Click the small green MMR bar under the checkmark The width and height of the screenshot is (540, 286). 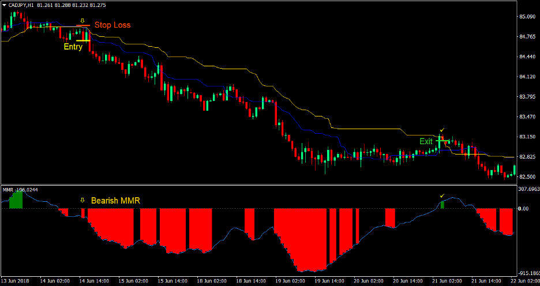442,205
